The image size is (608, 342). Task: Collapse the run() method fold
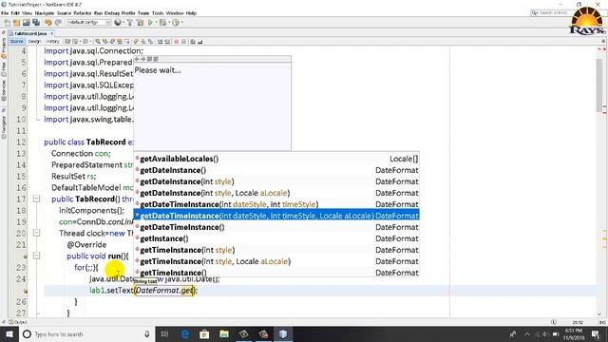36,256
